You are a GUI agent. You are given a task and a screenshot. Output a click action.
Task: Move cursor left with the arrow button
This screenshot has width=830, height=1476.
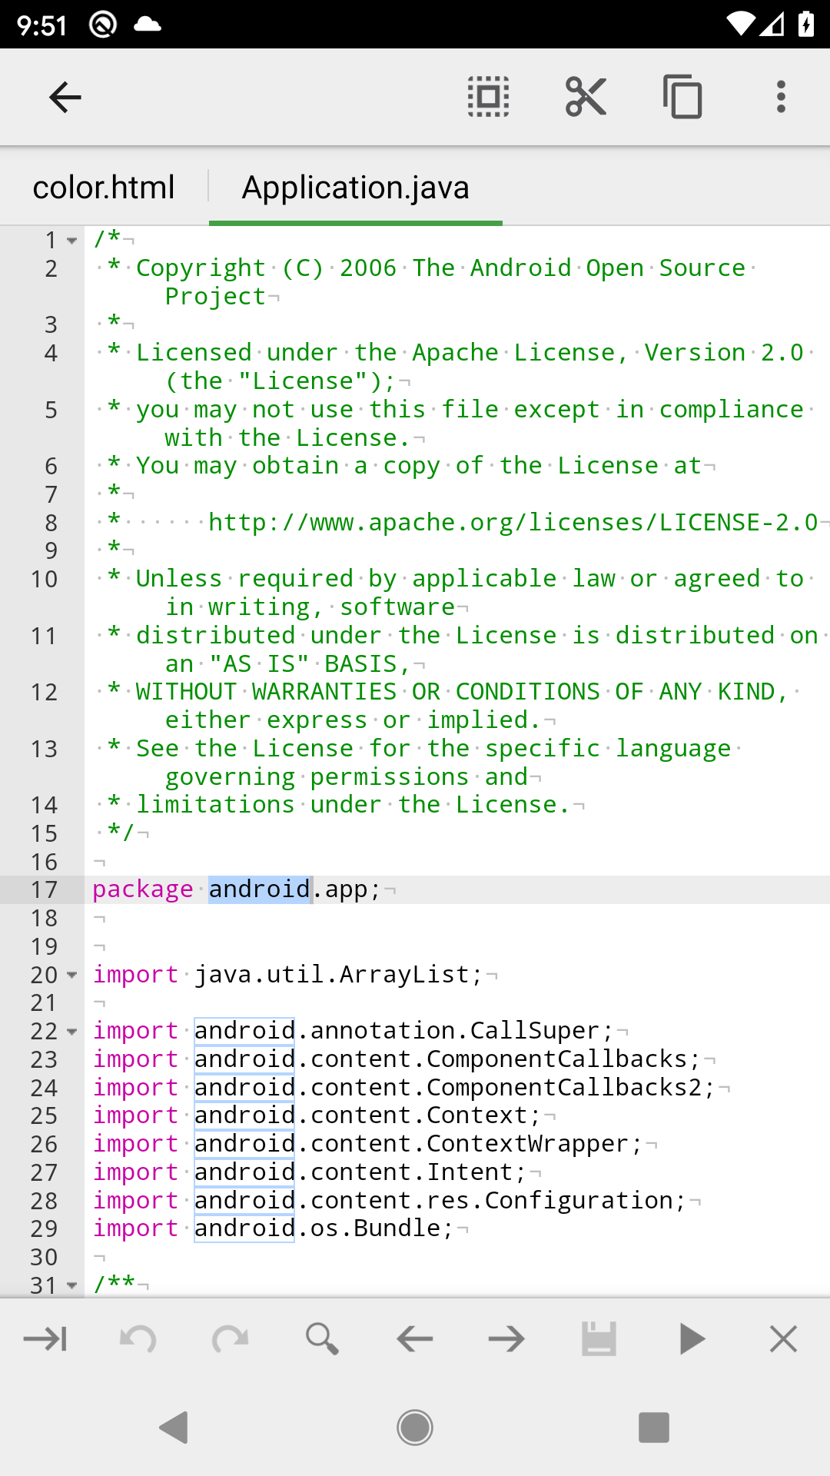click(415, 1339)
